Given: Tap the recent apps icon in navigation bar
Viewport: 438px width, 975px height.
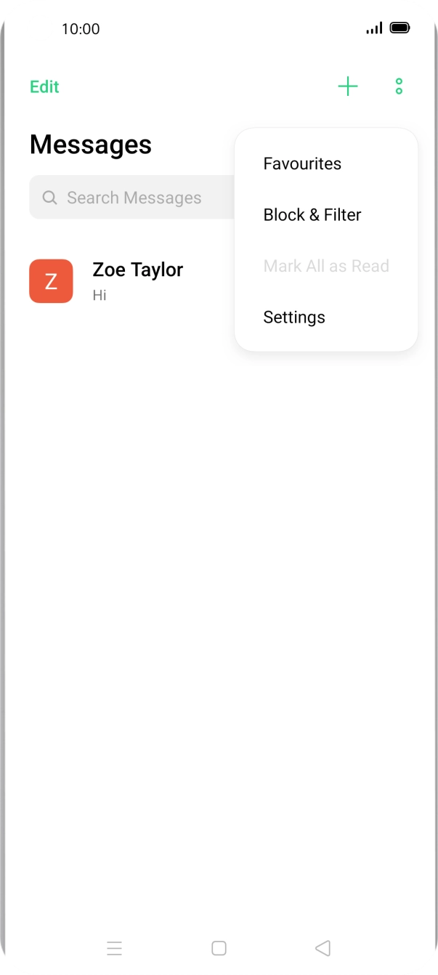Looking at the screenshot, I should 114,948.
